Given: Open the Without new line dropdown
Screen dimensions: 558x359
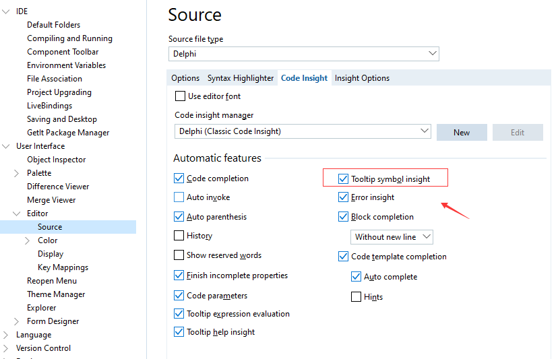Looking at the screenshot, I should pos(425,237).
